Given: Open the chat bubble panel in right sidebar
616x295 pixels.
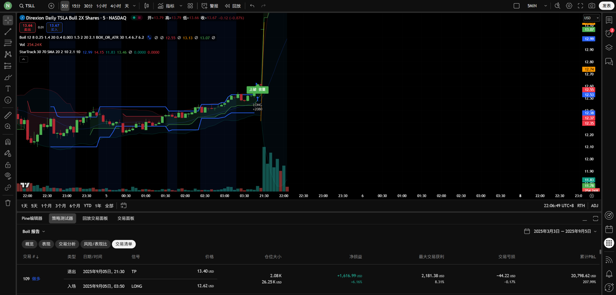Looking at the screenshot, I should (x=609, y=61).
